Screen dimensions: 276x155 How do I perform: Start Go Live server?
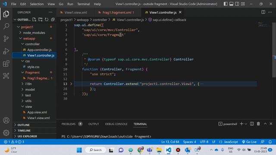(249, 142)
